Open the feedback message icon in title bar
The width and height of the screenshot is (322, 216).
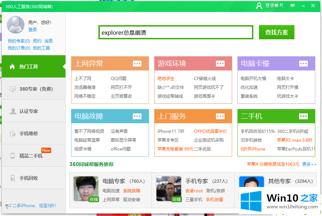(x=292, y=6)
